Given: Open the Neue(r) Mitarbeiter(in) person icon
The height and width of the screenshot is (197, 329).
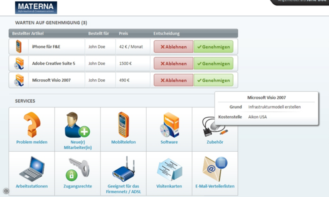Looking at the screenshot, I should point(77,124).
